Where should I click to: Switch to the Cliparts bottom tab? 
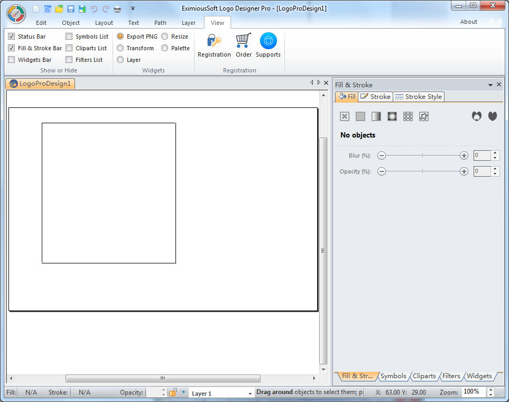click(424, 376)
